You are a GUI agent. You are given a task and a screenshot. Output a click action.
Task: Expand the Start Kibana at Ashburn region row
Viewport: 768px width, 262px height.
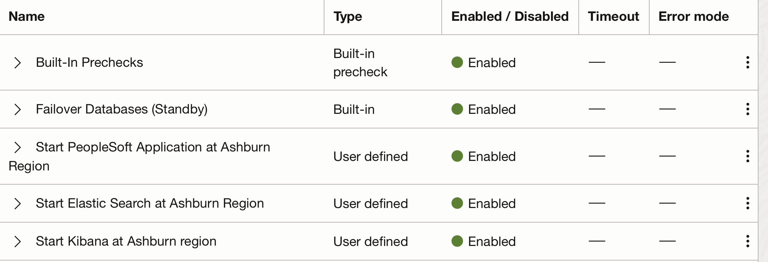(x=18, y=241)
